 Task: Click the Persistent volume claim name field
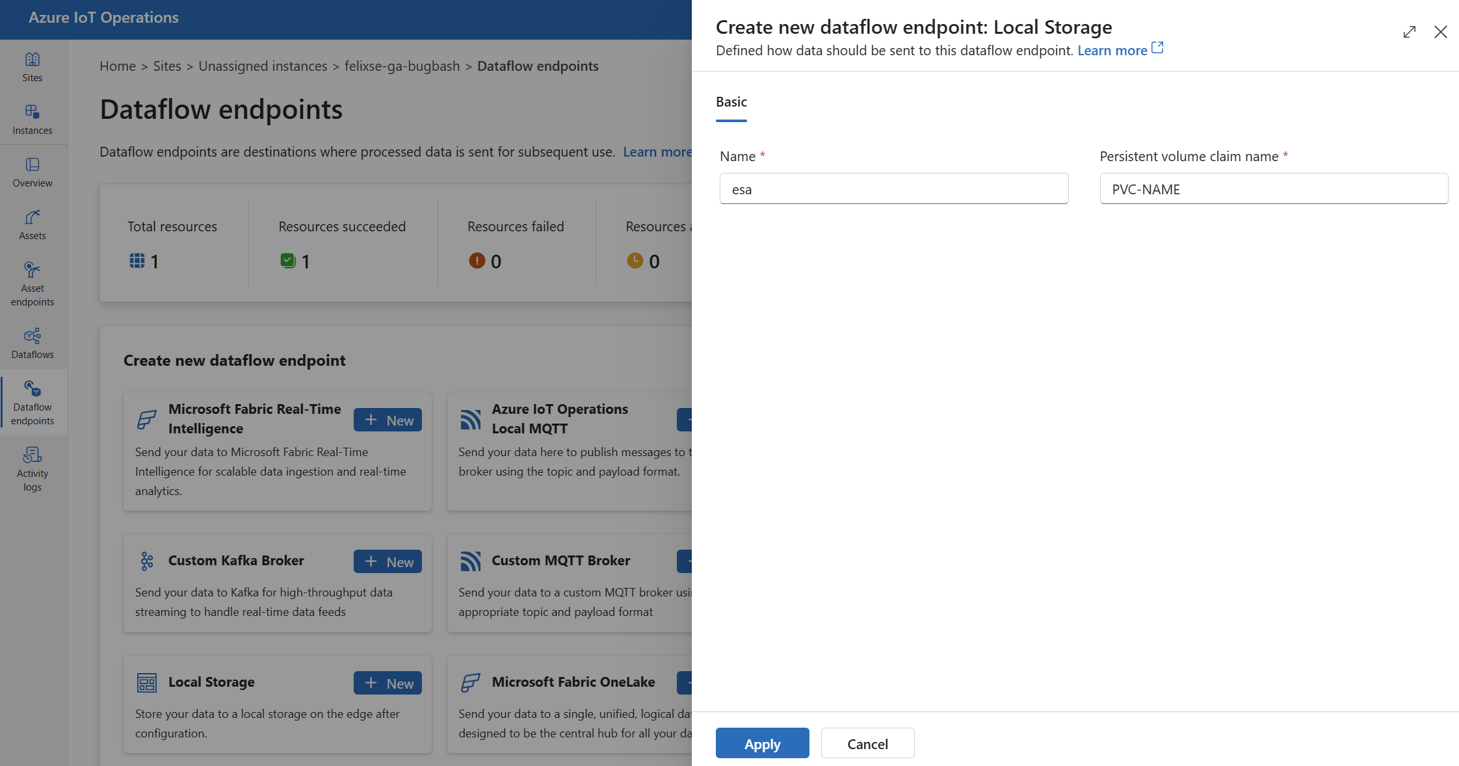(1272, 188)
